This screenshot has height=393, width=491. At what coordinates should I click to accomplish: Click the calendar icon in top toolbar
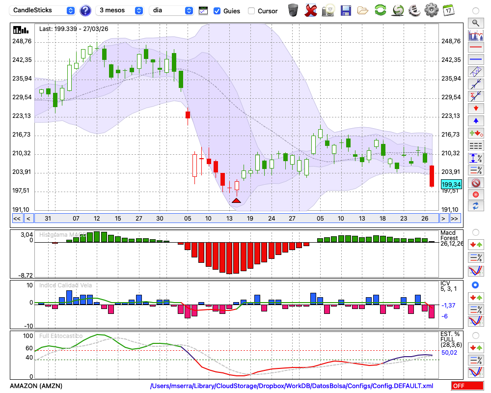pyautogui.click(x=448, y=10)
